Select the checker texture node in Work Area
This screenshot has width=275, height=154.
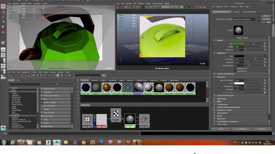click(x=116, y=115)
